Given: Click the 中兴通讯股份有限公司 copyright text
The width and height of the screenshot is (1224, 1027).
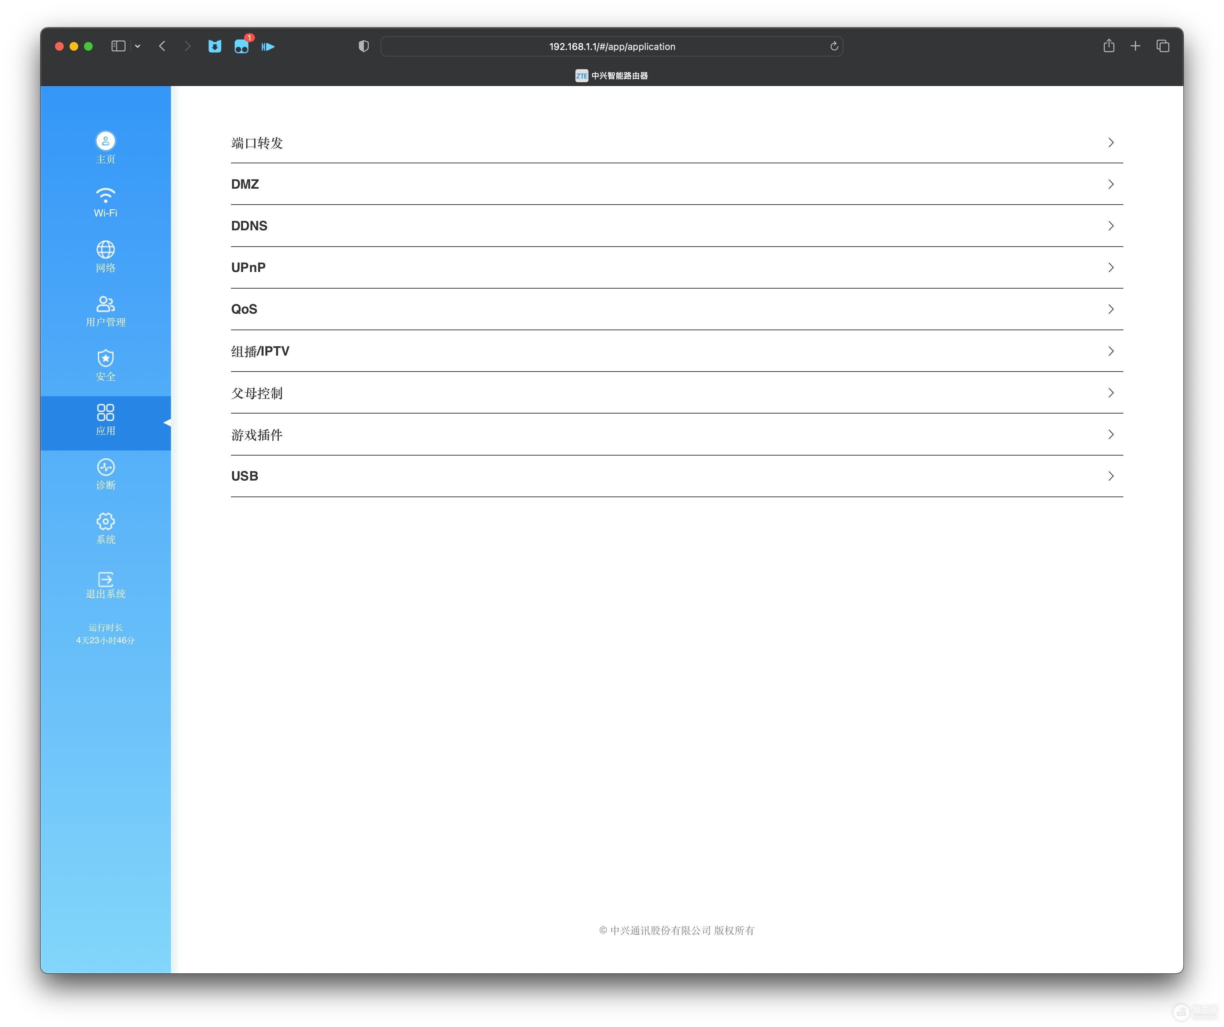Looking at the screenshot, I should click(677, 930).
